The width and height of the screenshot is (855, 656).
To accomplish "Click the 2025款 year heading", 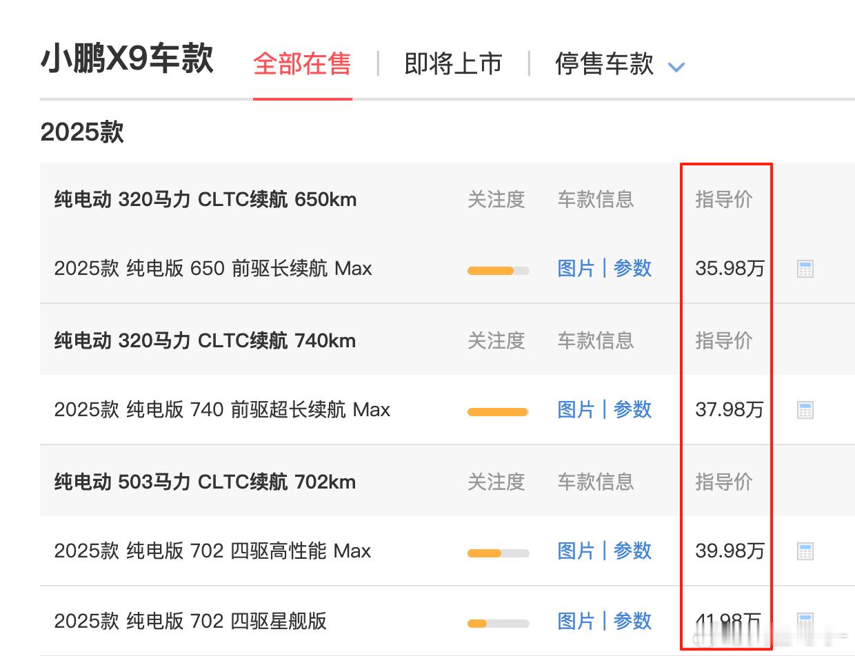I will (x=82, y=132).
